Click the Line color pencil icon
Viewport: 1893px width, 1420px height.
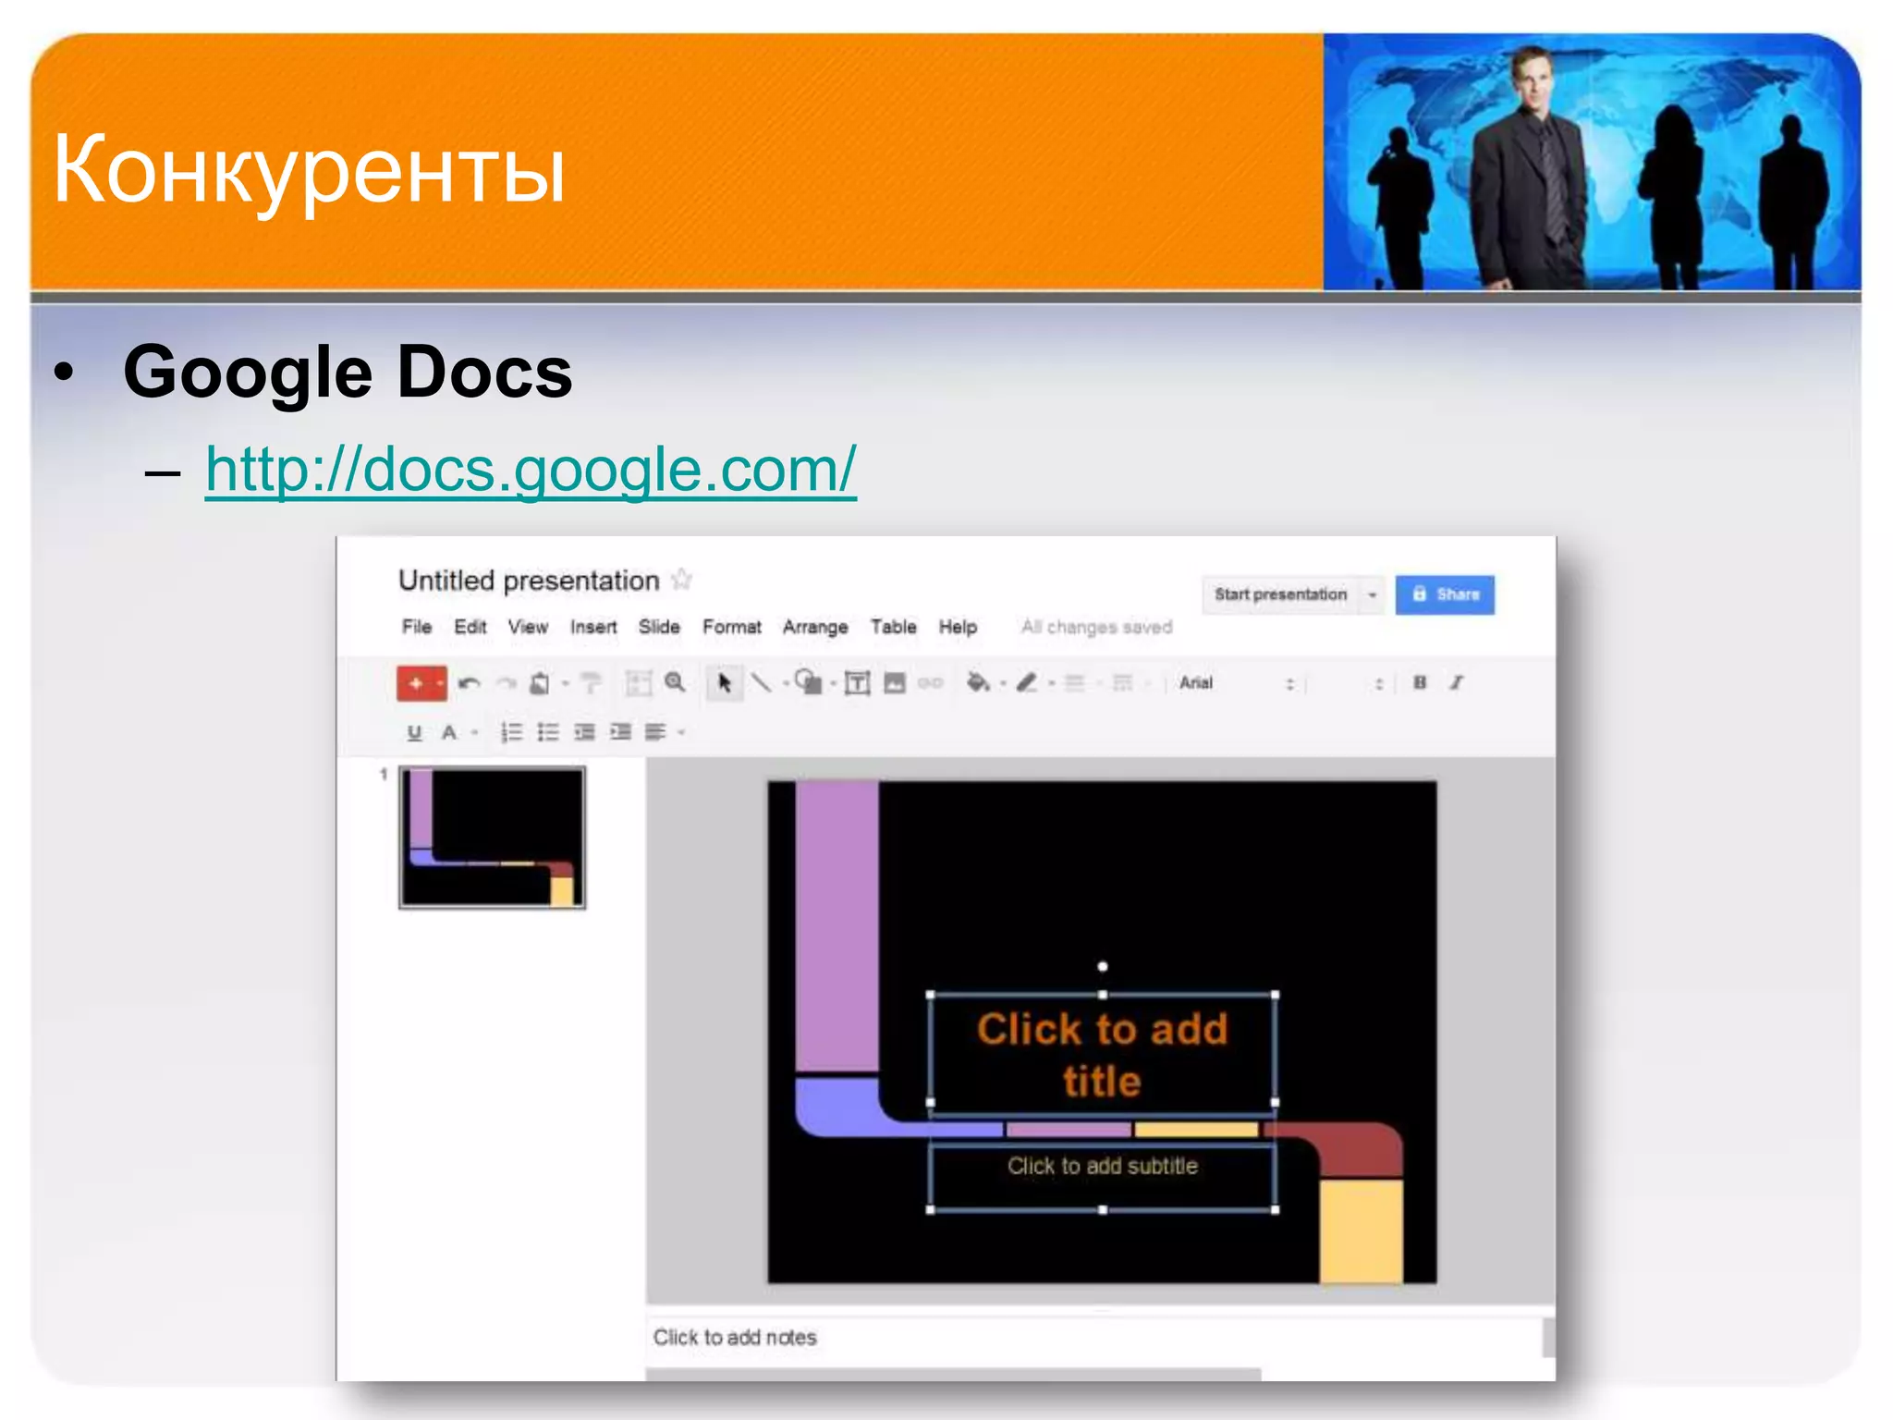click(x=1027, y=682)
